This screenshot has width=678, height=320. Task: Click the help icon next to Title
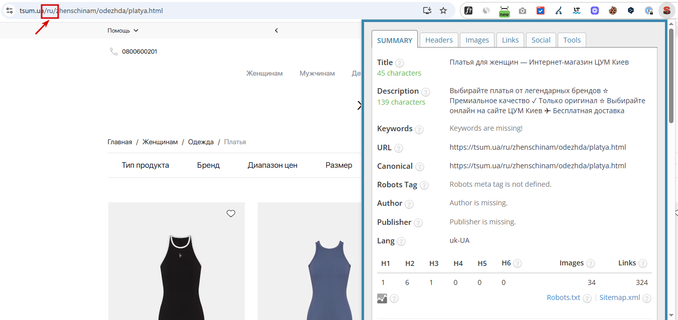click(400, 63)
